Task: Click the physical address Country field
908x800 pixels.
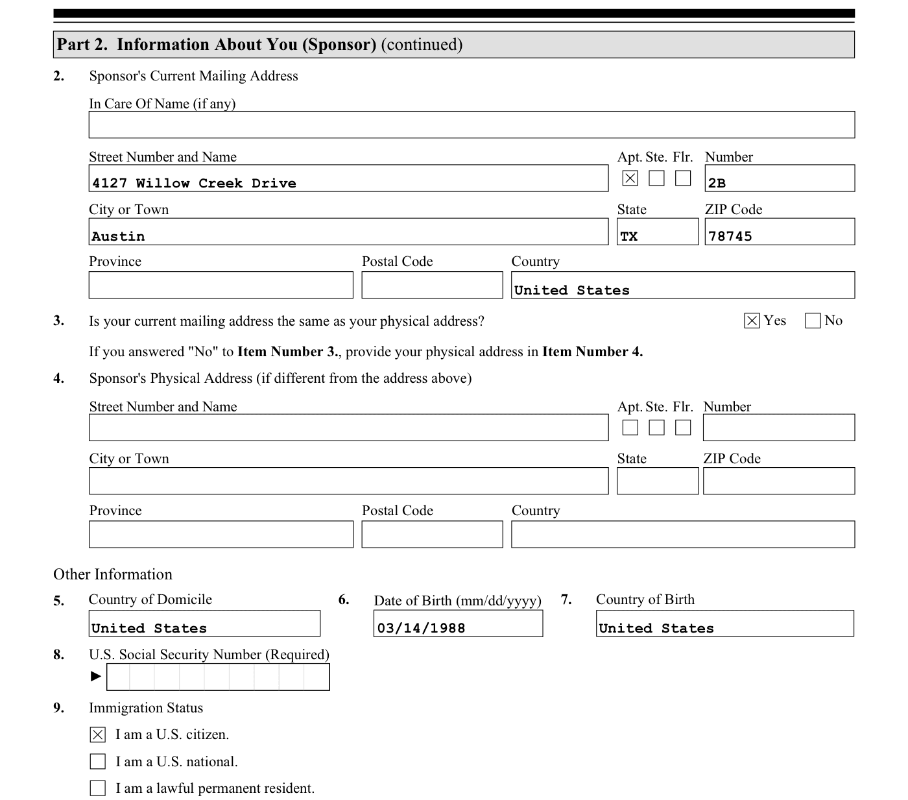Action: pyautogui.click(x=683, y=534)
